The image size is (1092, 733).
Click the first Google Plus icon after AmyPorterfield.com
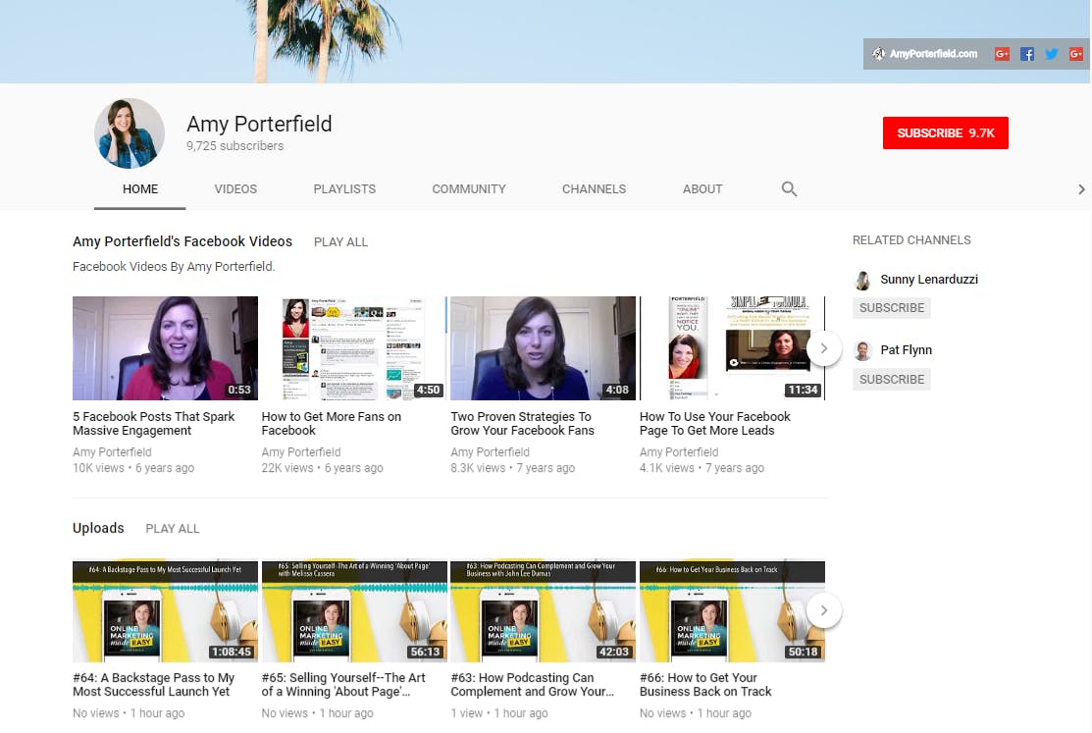pos(1002,54)
